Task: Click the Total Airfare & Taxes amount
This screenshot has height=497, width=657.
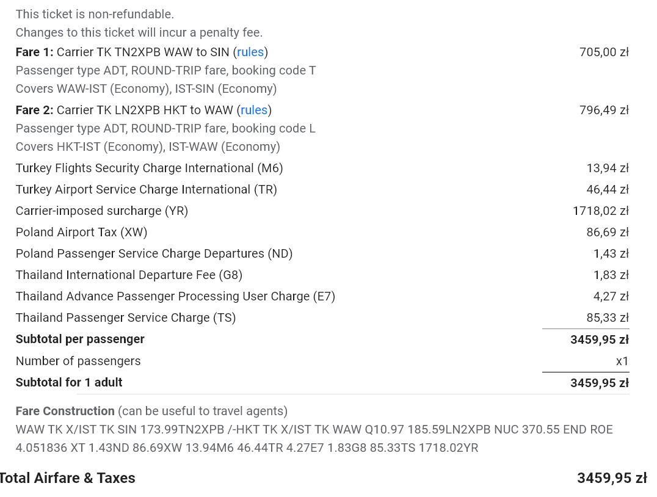Action: pos(612,478)
